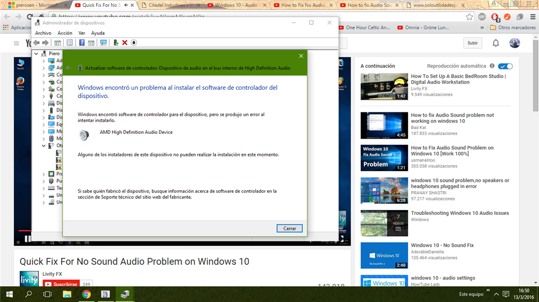Click the taskbar clock showing 16:50
Screen dimensions: 539x302
click(x=524, y=294)
